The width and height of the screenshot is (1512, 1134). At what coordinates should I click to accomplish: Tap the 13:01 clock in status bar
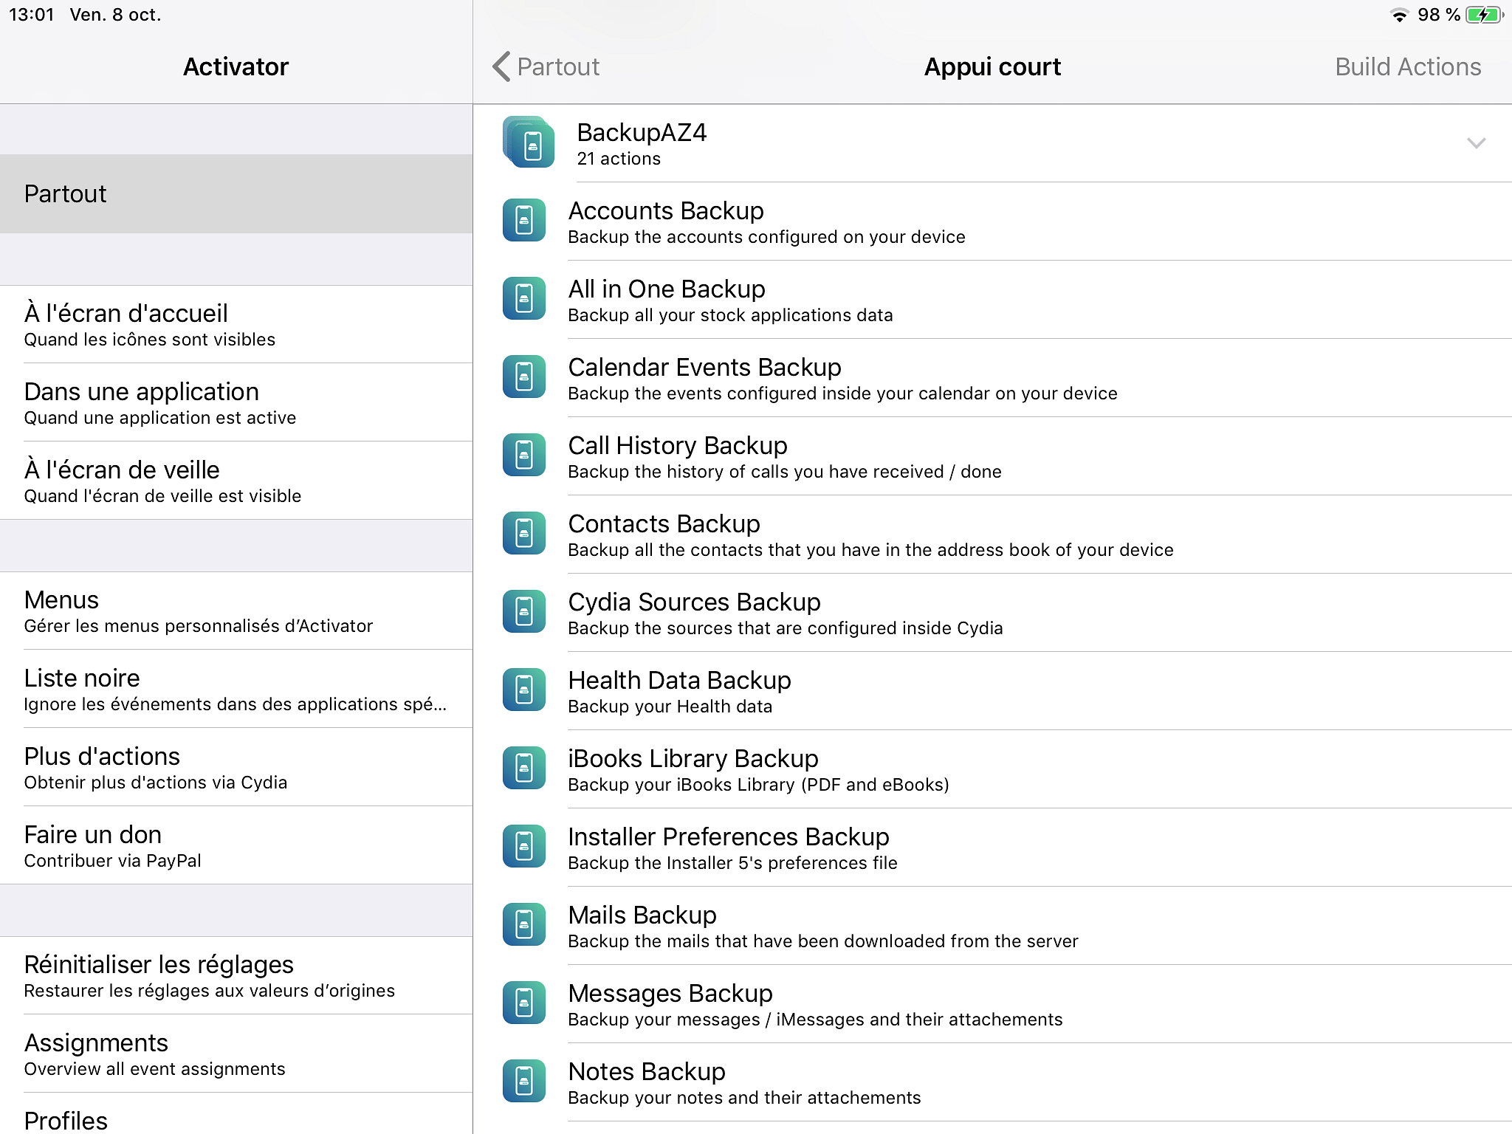pyautogui.click(x=32, y=15)
